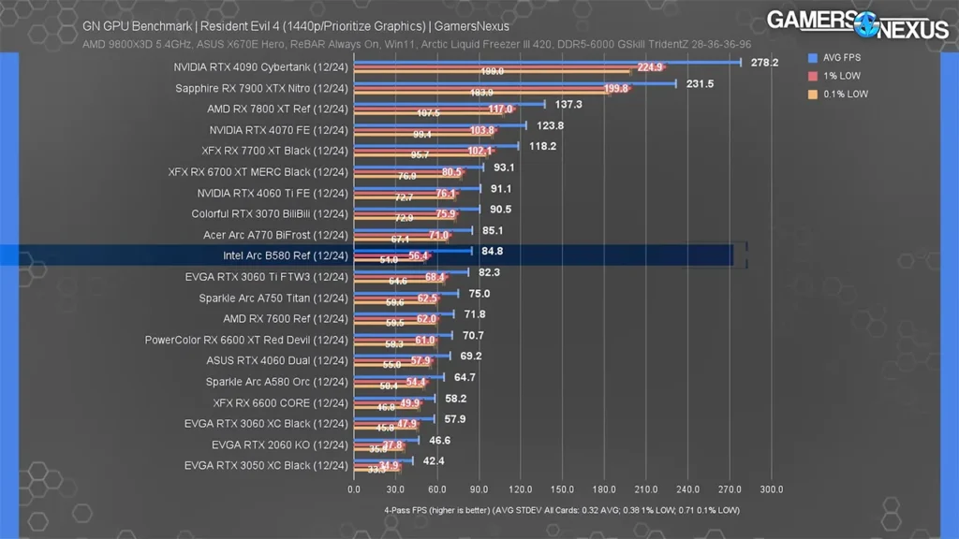The width and height of the screenshot is (959, 539).
Task: Click the '46.6' average FPS value
Action: click(440, 441)
